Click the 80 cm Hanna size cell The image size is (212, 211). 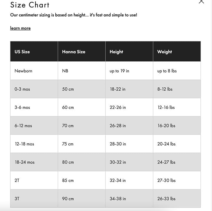(82, 162)
